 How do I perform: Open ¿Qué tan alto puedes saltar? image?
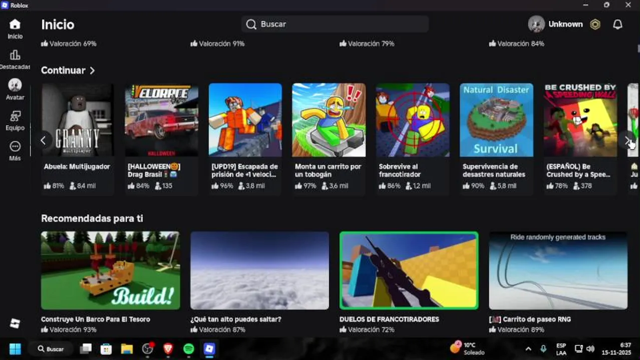(x=259, y=270)
